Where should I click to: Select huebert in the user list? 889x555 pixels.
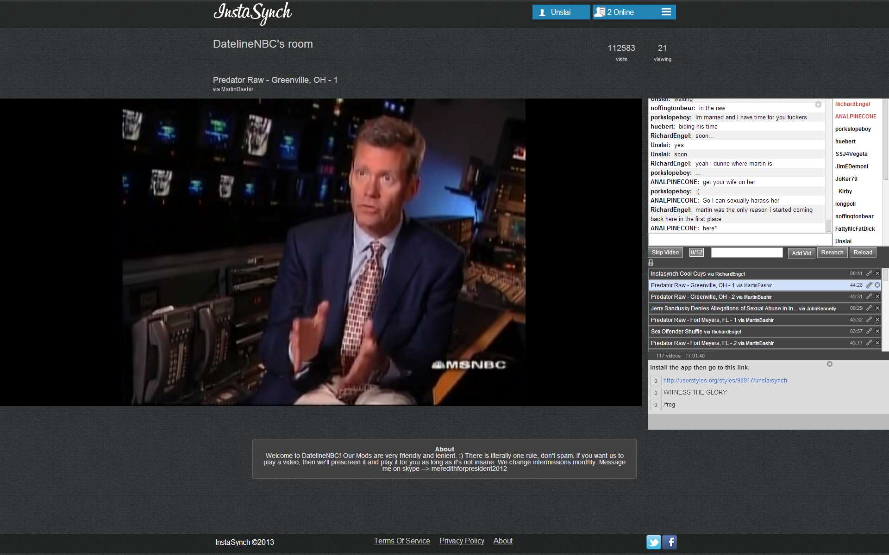(845, 142)
